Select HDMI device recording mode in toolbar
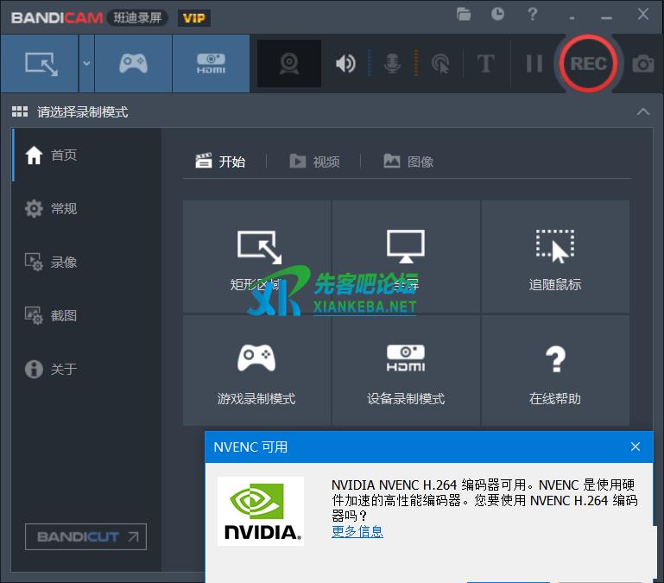The height and width of the screenshot is (583, 664). pyautogui.click(x=211, y=63)
